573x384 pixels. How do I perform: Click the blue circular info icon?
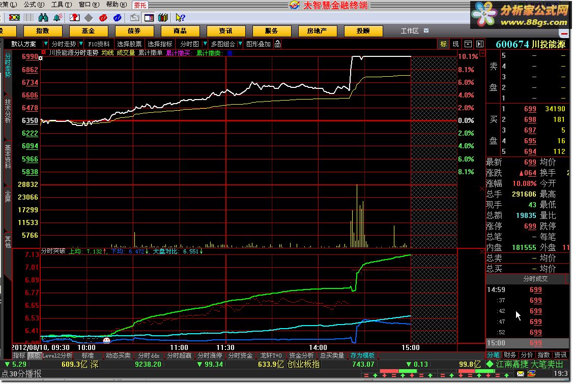point(118,17)
